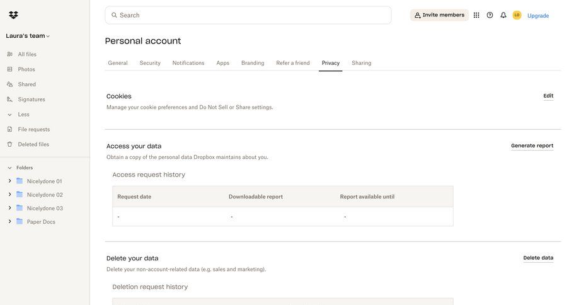
Task: Click the Shared sidebar icon
Action: pos(9,84)
